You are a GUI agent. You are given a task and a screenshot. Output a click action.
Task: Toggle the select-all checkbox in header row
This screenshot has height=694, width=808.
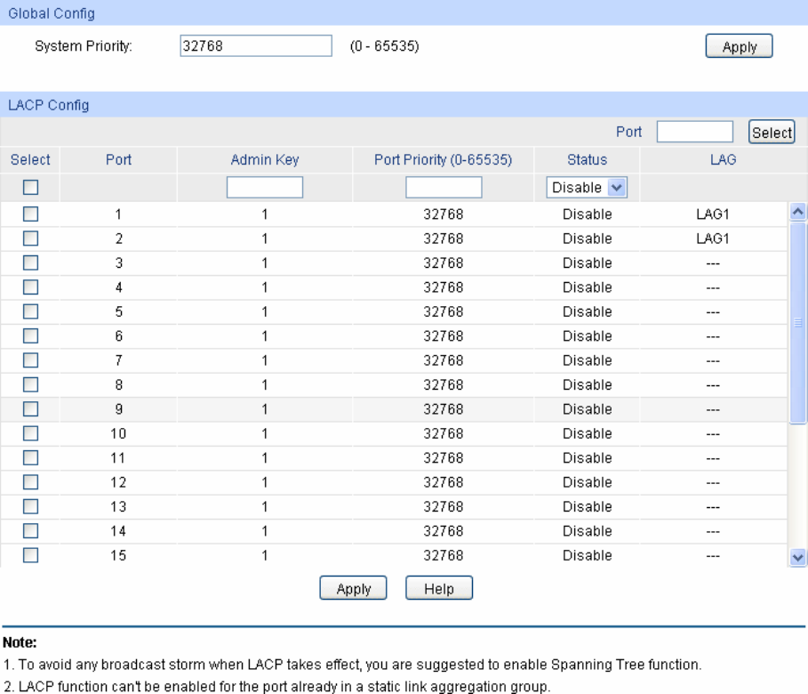pyautogui.click(x=31, y=188)
